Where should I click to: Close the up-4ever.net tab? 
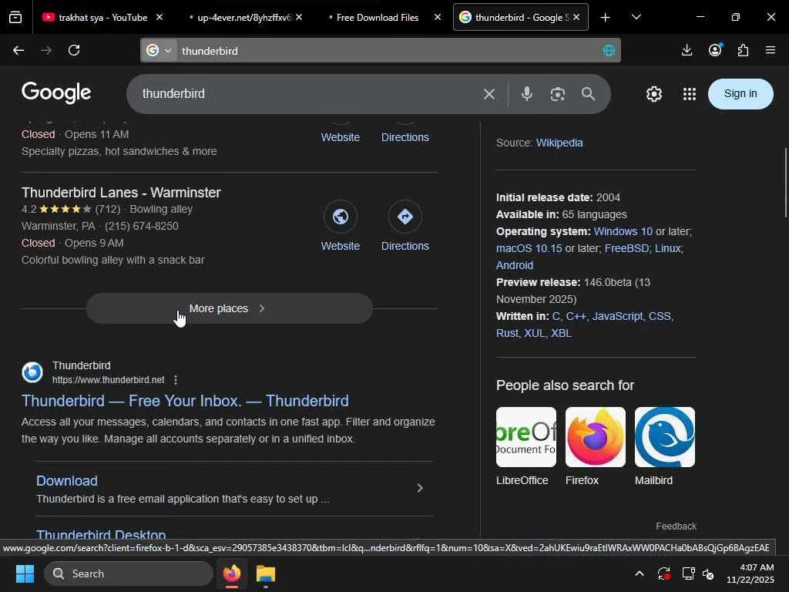pyautogui.click(x=299, y=17)
